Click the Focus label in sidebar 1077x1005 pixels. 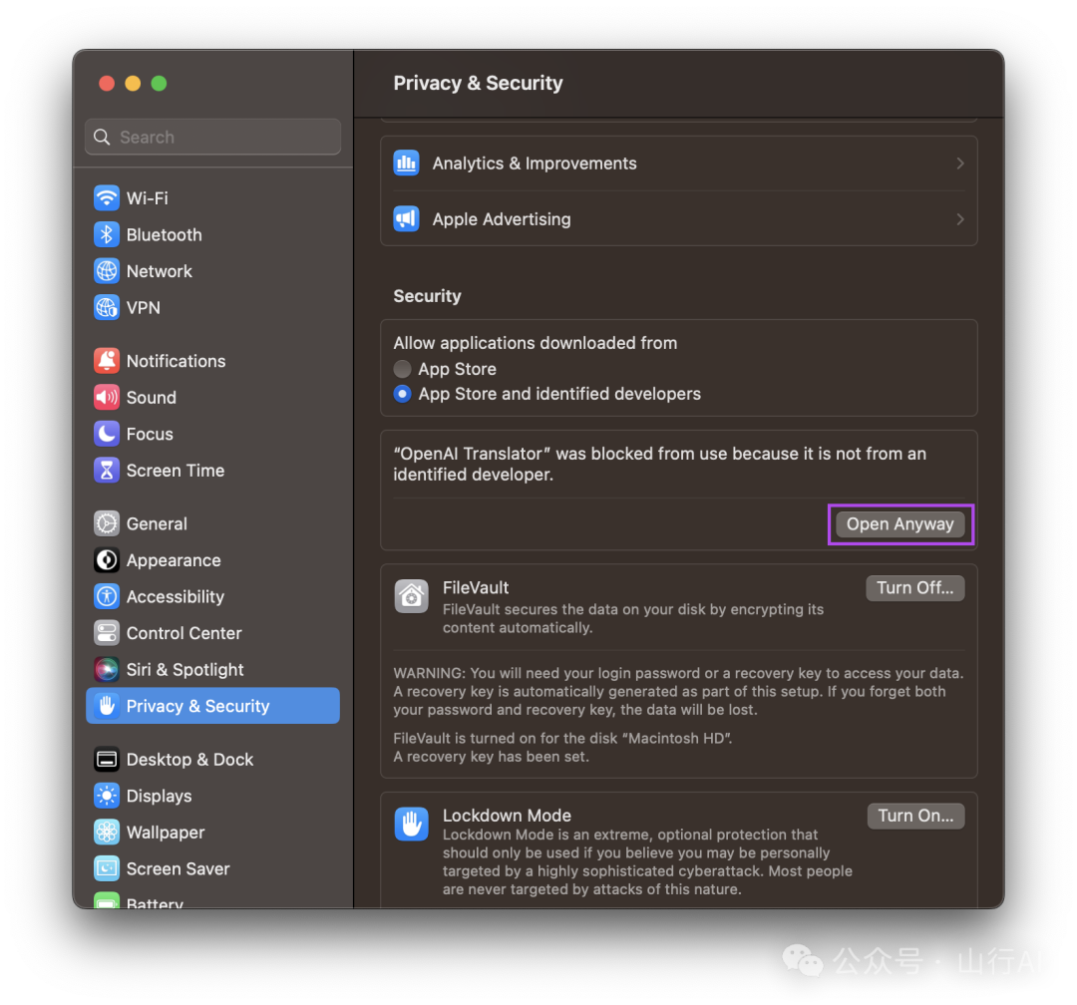pyautogui.click(x=150, y=434)
